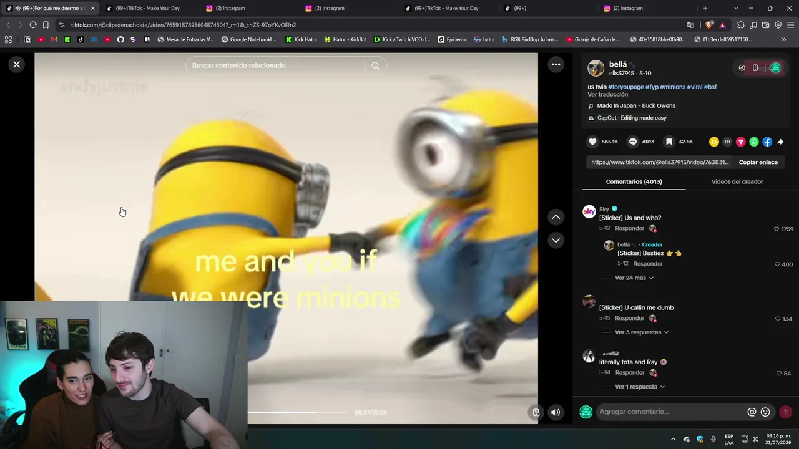Post the comment with red arrow button
799x449 pixels.
[785, 412]
